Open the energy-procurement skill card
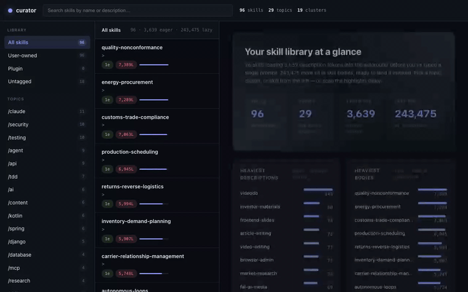 tap(157, 91)
